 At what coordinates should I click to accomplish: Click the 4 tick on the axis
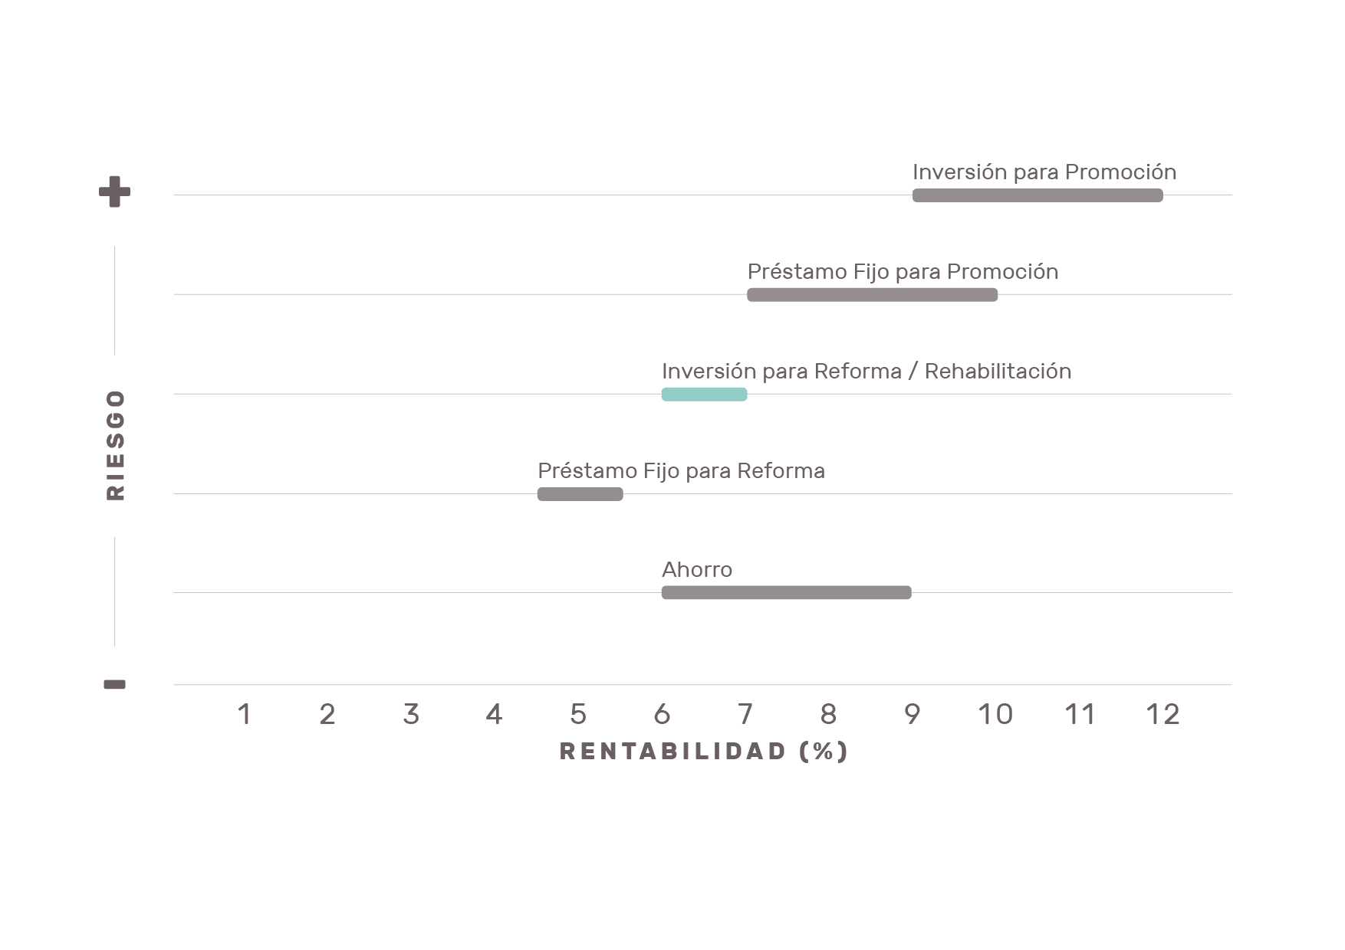click(x=495, y=715)
